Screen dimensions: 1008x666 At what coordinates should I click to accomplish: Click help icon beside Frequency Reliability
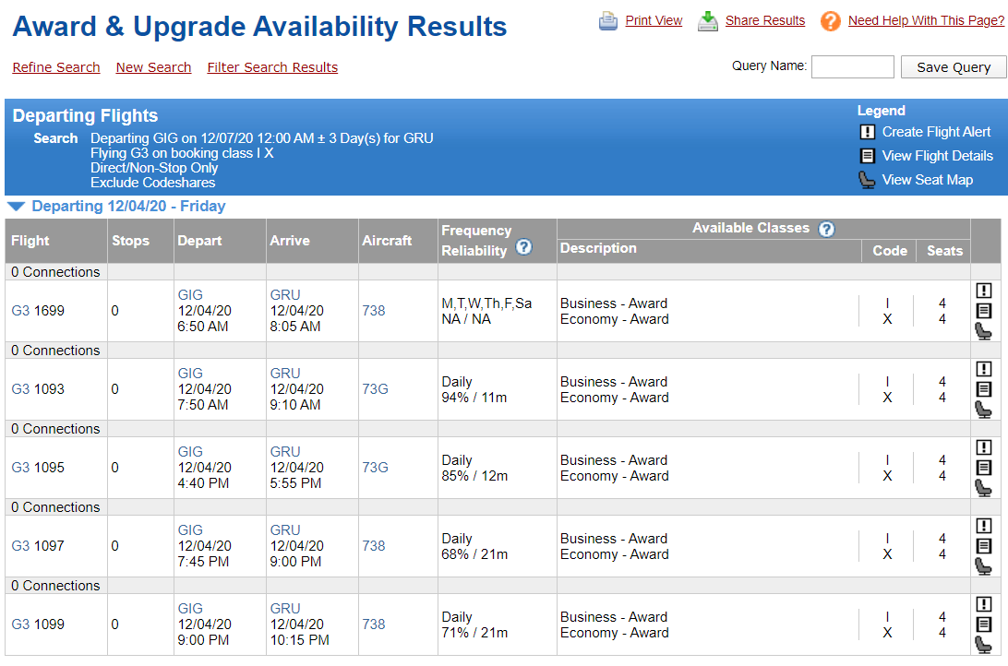523,246
